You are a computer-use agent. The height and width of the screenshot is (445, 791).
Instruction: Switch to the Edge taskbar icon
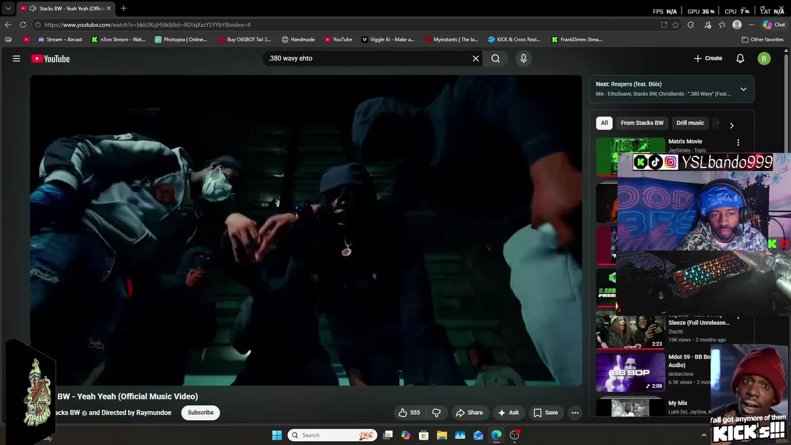tap(496, 435)
